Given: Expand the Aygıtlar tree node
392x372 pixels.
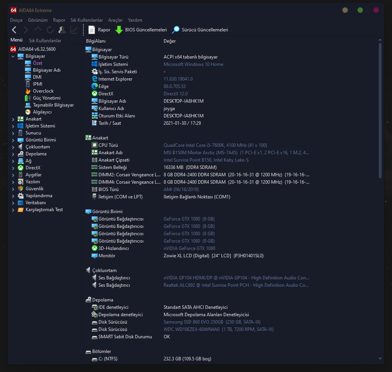Looking at the screenshot, I should pyautogui.click(x=13, y=176).
